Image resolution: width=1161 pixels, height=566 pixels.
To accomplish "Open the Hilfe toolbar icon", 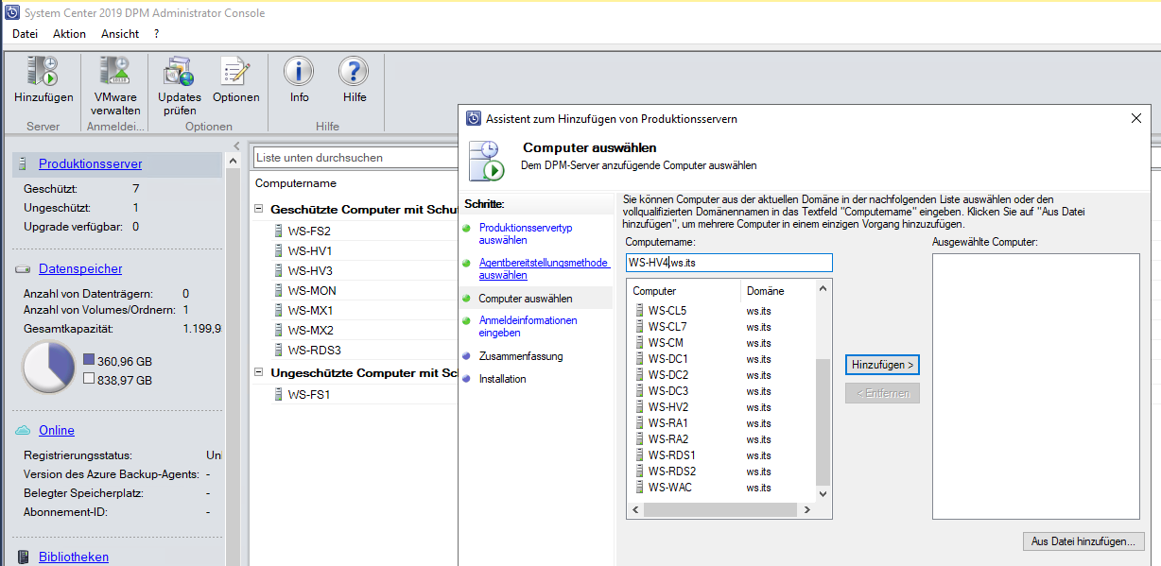I will coord(354,72).
